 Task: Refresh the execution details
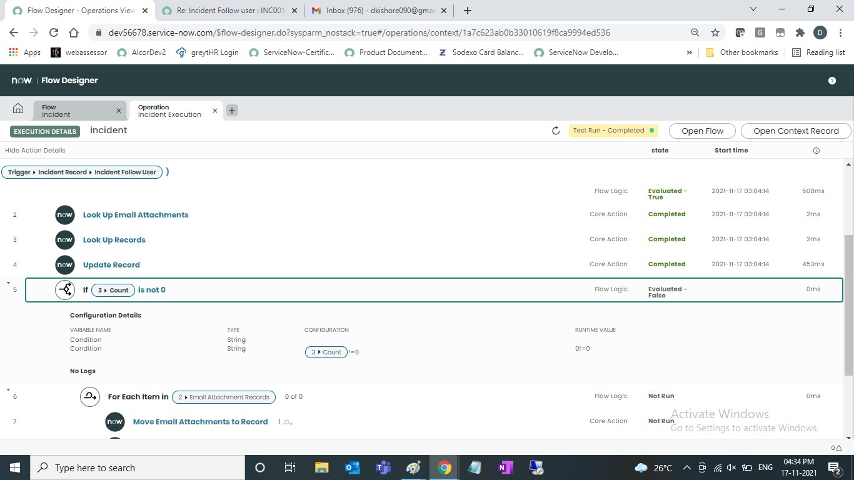(x=556, y=131)
